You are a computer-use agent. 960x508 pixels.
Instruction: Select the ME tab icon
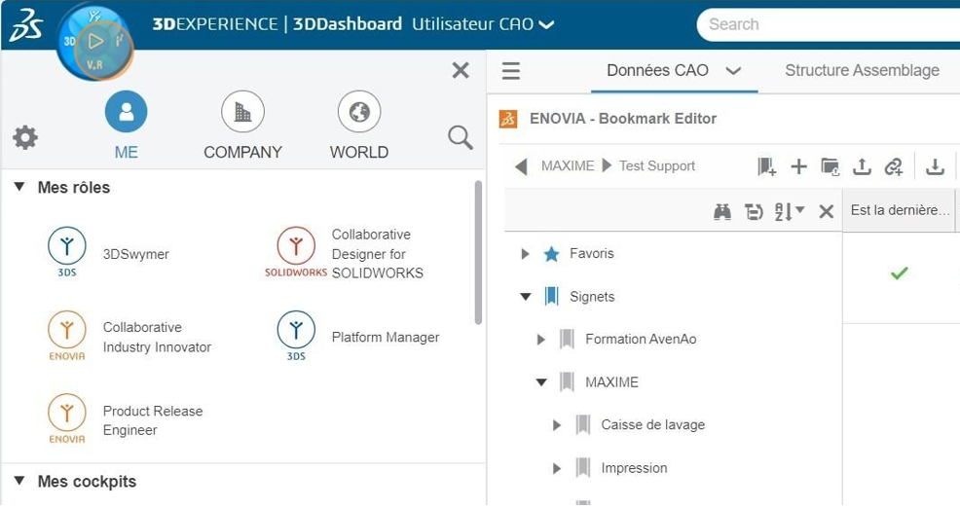tap(127, 111)
